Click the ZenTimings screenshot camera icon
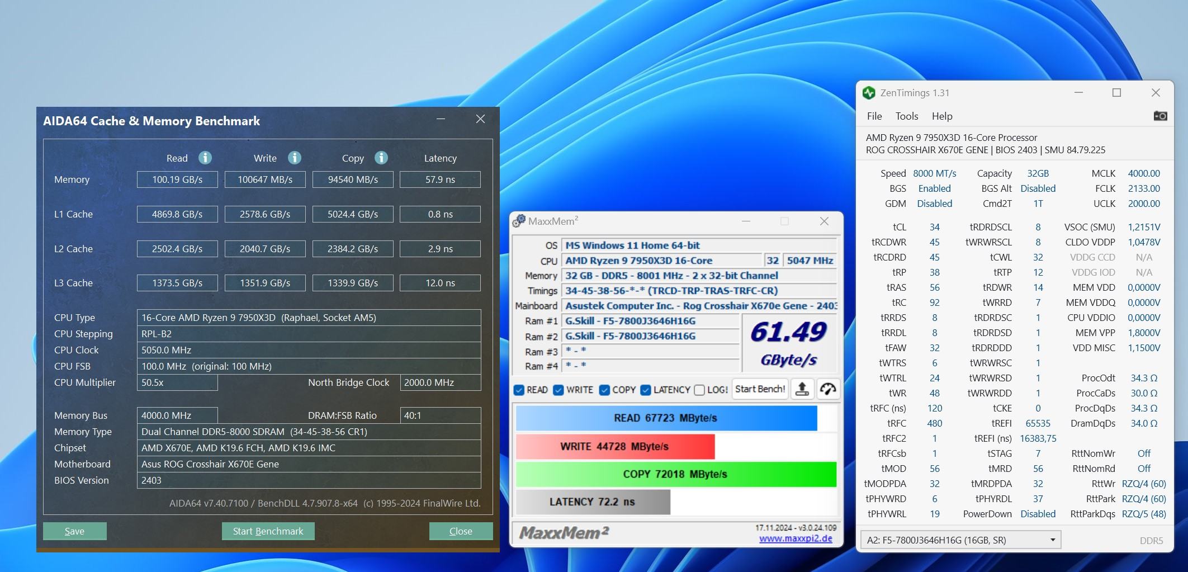Viewport: 1188px width, 572px height. tap(1160, 116)
